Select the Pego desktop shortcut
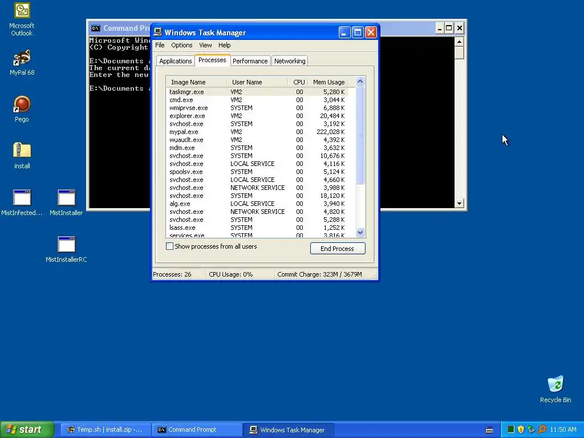 tap(22, 109)
